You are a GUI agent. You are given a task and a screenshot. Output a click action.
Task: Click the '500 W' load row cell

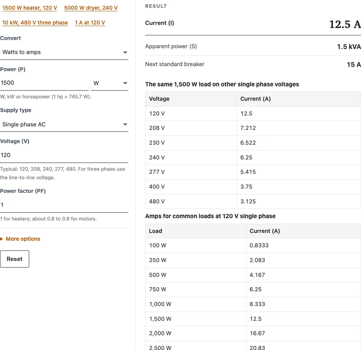(x=195, y=275)
